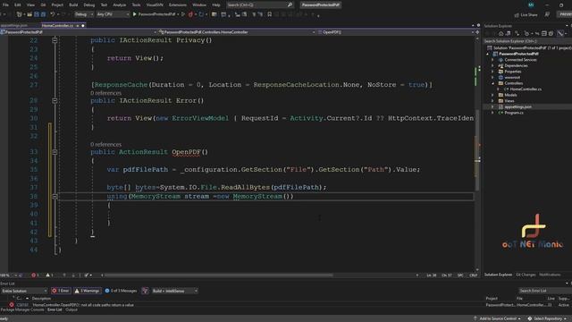Image resolution: width=572 pixels, height=322 pixels.
Task: Start debugging with the green play button
Action: [x=135, y=14]
